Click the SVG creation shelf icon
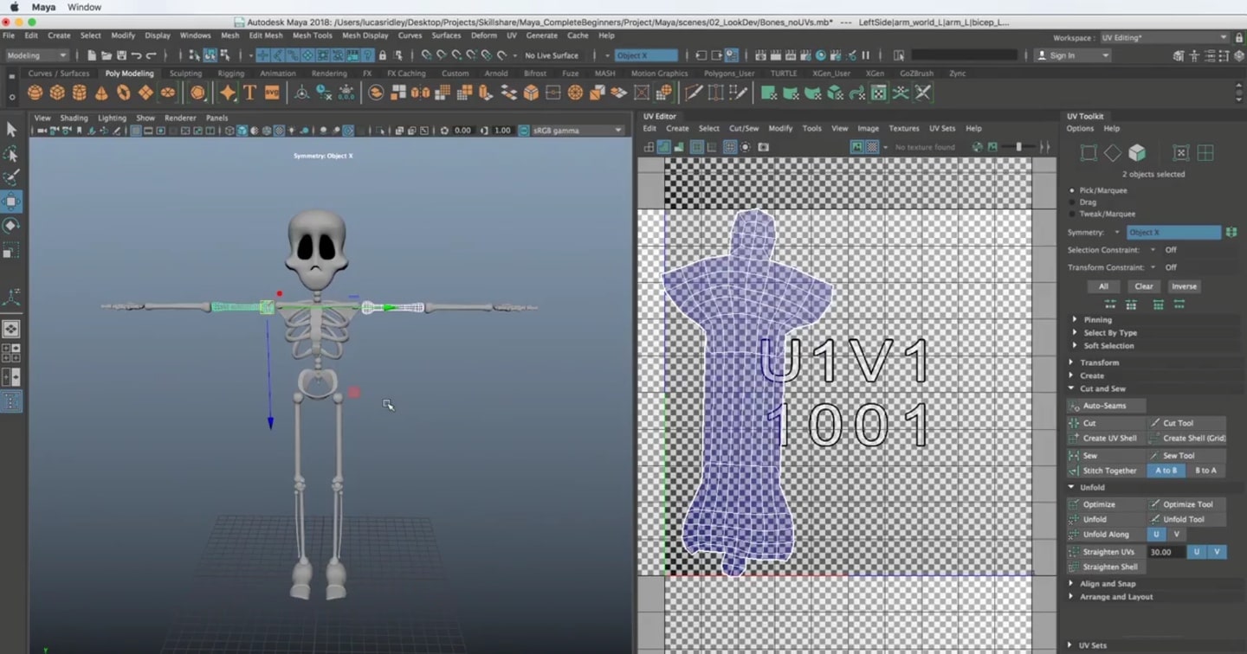Screen dimensions: 1247x654 click(x=272, y=93)
